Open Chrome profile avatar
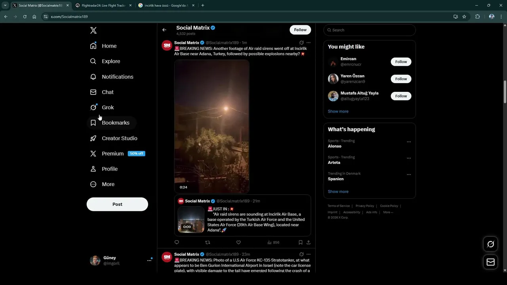Image resolution: width=507 pixels, height=285 pixels. [492, 17]
